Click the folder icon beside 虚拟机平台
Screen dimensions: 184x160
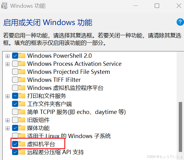(x=22, y=144)
